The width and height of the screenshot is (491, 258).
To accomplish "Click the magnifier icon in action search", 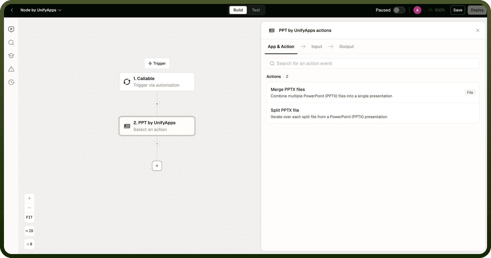I will pos(272,63).
